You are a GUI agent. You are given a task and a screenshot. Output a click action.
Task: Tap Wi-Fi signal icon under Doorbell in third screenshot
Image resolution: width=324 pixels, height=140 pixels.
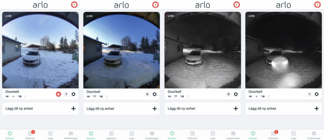click(x=176, y=96)
